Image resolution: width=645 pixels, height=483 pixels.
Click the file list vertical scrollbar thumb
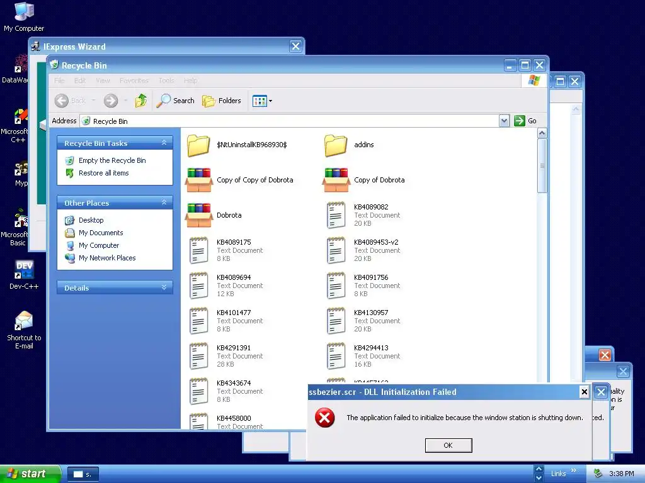542,166
